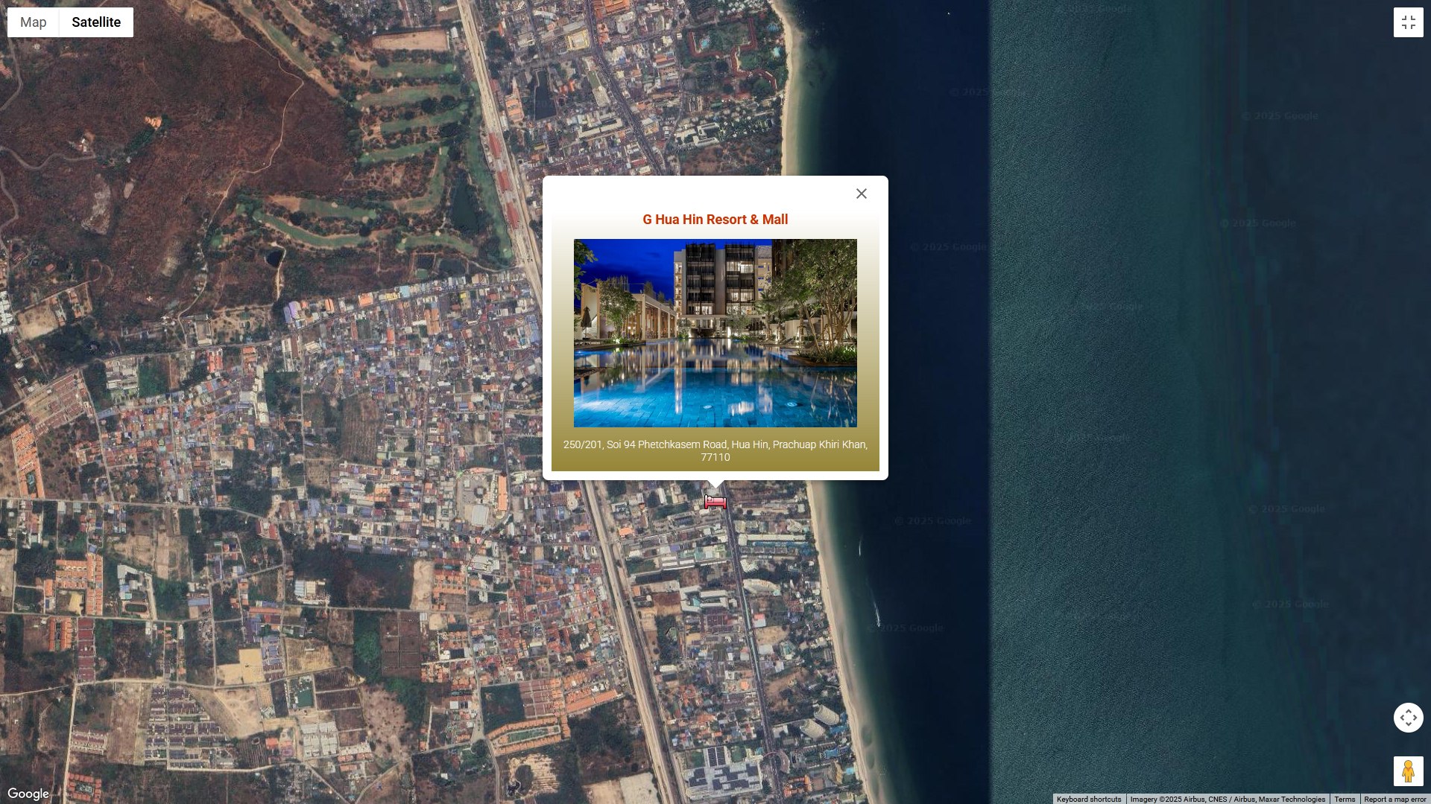This screenshot has height=804, width=1431.
Task: Open Keyboard shortcuts
Action: [x=1088, y=799]
